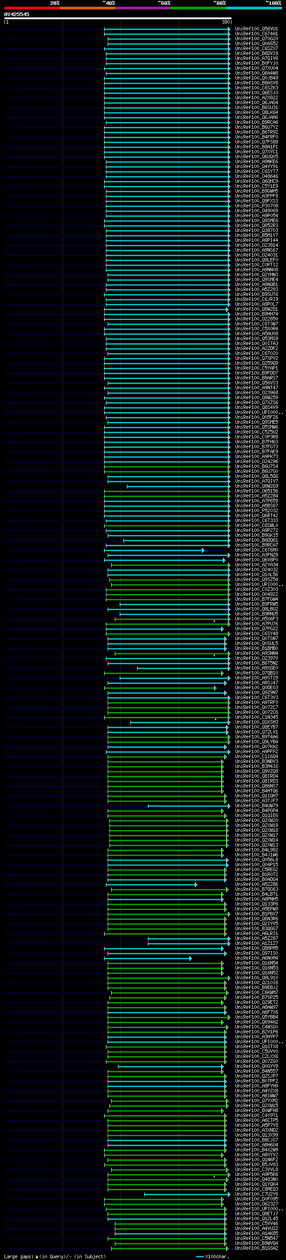The image size is (286, 1260).
Task: Select the UniRef100_A6CTP5 label
Action: tap(257, 1120)
